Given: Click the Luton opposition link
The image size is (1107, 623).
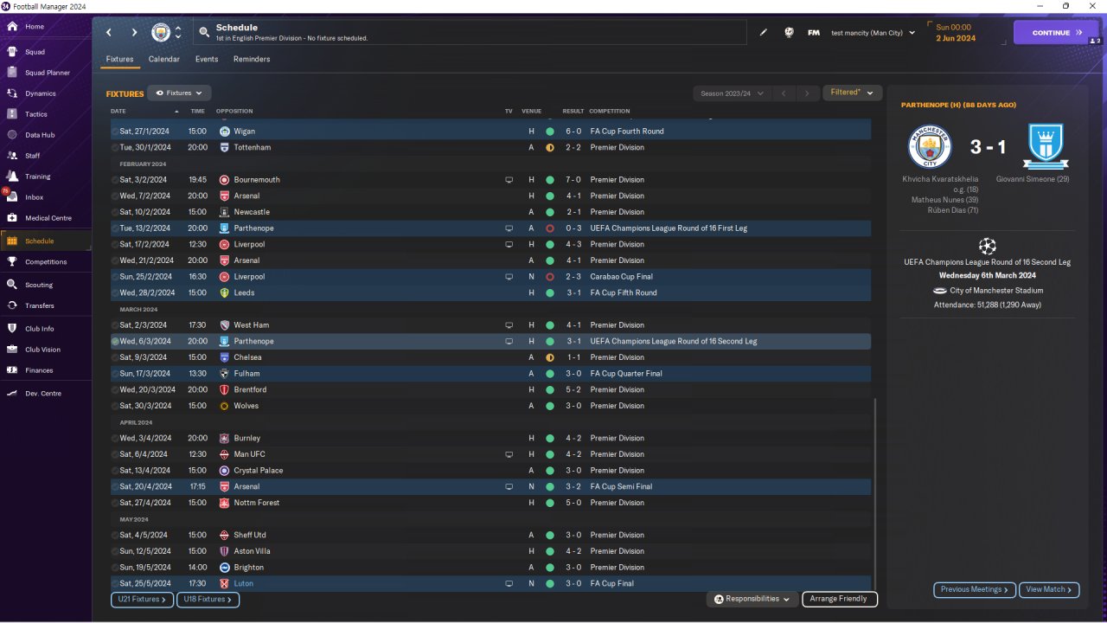Looking at the screenshot, I should [243, 584].
